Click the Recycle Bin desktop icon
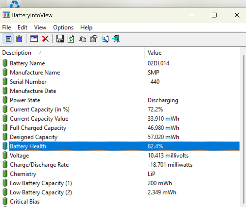Screen dimensions: 246x207 coord(15,4)
